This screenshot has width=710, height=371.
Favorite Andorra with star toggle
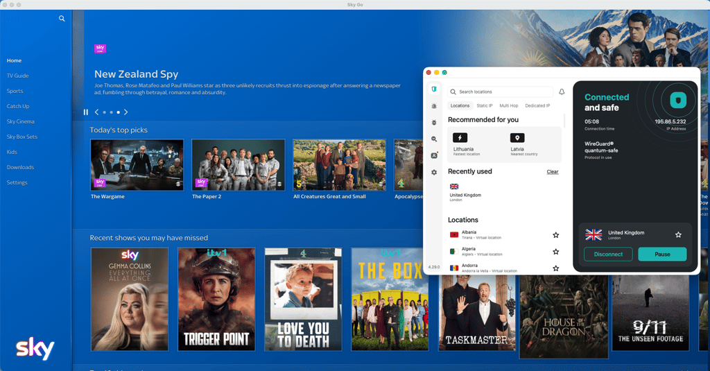pyautogui.click(x=555, y=268)
